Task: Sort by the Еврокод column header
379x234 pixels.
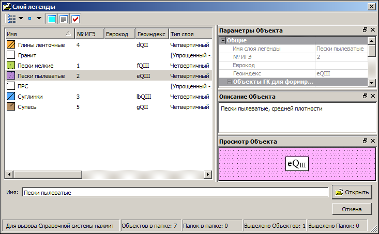Action: 119,34
